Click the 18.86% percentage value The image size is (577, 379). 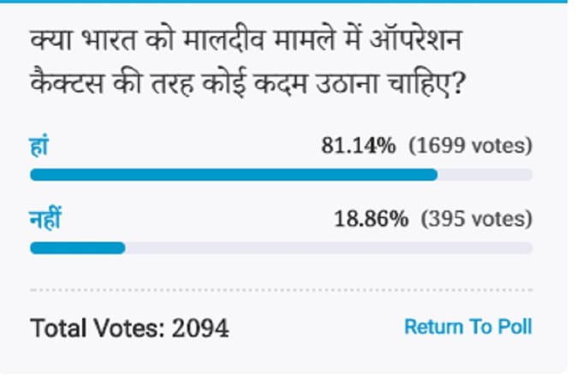coord(370,219)
